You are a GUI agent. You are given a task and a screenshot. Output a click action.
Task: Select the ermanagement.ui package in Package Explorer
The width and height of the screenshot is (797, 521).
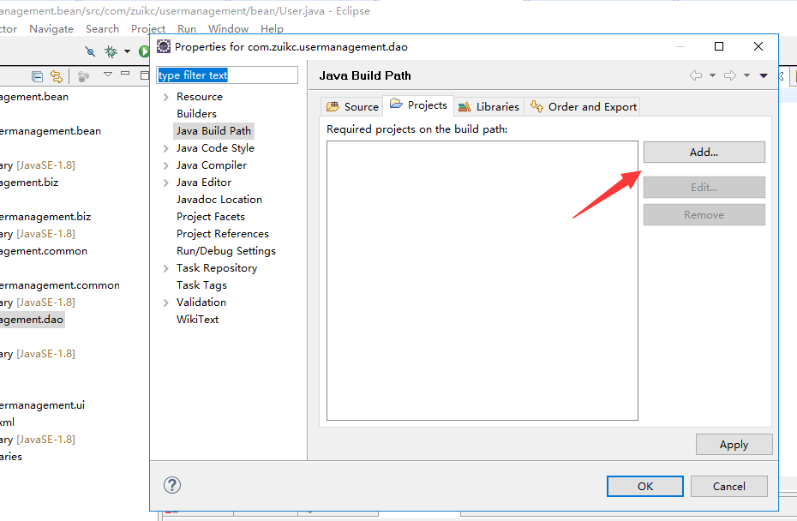[42, 405]
